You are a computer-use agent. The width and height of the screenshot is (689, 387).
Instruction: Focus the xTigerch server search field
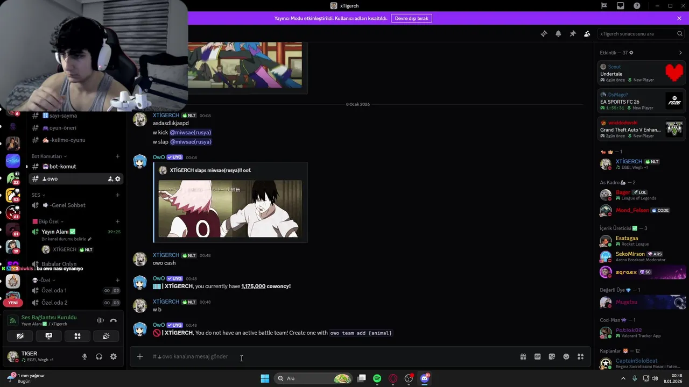point(642,33)
